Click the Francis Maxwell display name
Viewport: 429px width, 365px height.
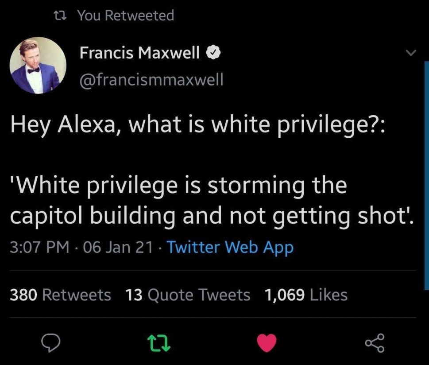pyautogui.click(x=139, y=53)
